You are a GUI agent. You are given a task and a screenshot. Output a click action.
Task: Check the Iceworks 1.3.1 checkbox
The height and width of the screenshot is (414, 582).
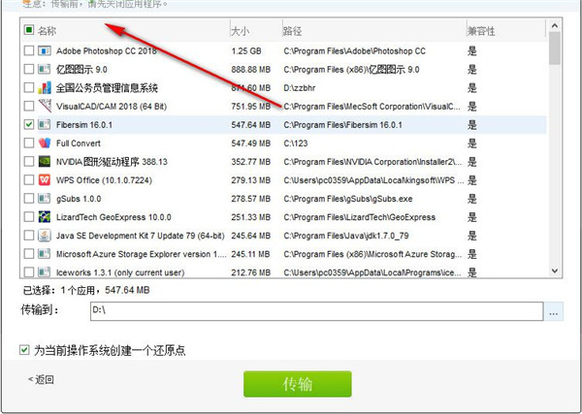point(28,272)
